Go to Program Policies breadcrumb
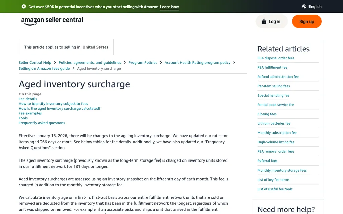Image resolution: width=343 pixels, height=214 pixels. pyautogui.click(x=143, y=62)
